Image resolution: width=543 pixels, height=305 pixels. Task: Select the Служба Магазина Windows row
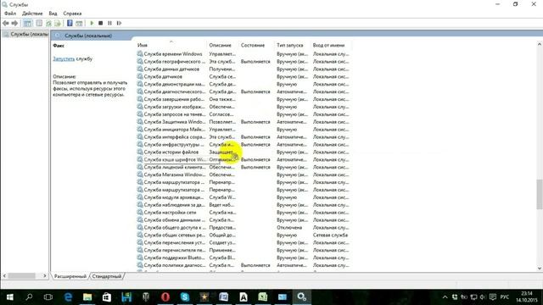[x=244, y=175]
